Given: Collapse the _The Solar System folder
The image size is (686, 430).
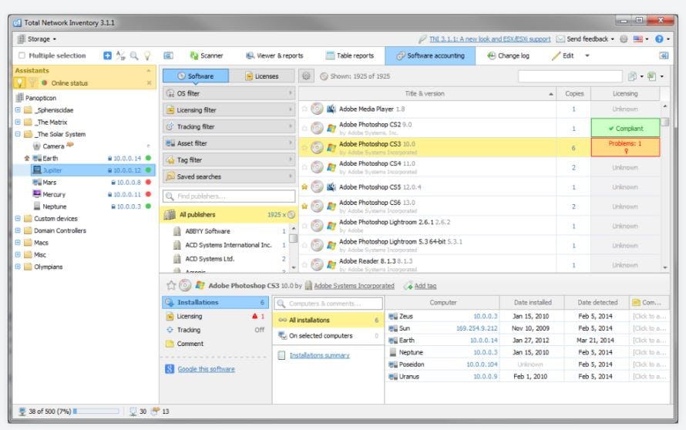Looking at the screenshot, I should pyautogui.click(x=18, y=134).
